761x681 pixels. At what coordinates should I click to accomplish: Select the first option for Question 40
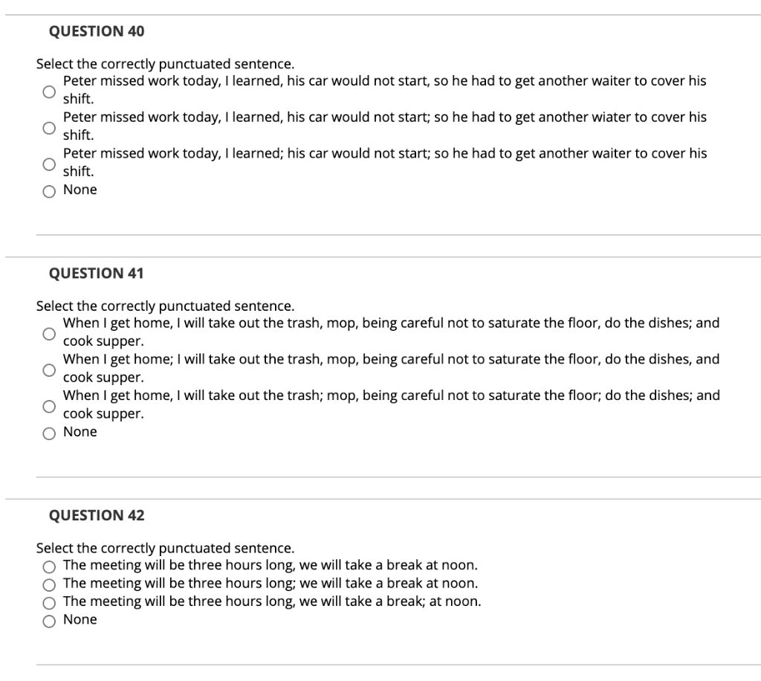pos(48,90)
